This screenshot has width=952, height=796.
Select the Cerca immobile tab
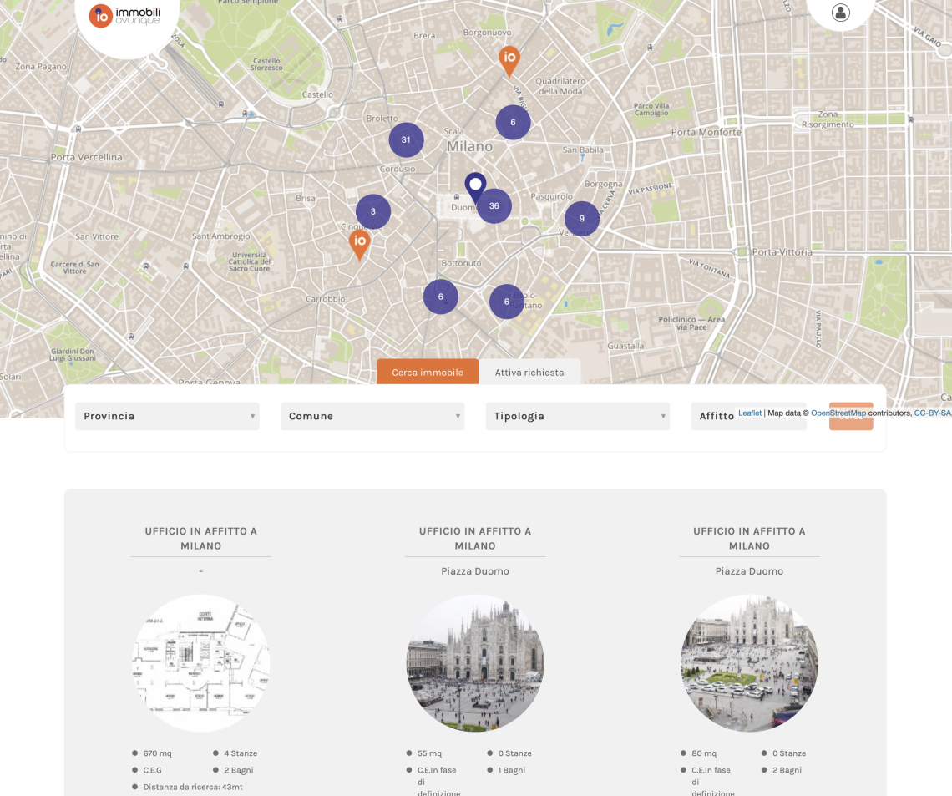pyautogui.click(x=428, y=371)
